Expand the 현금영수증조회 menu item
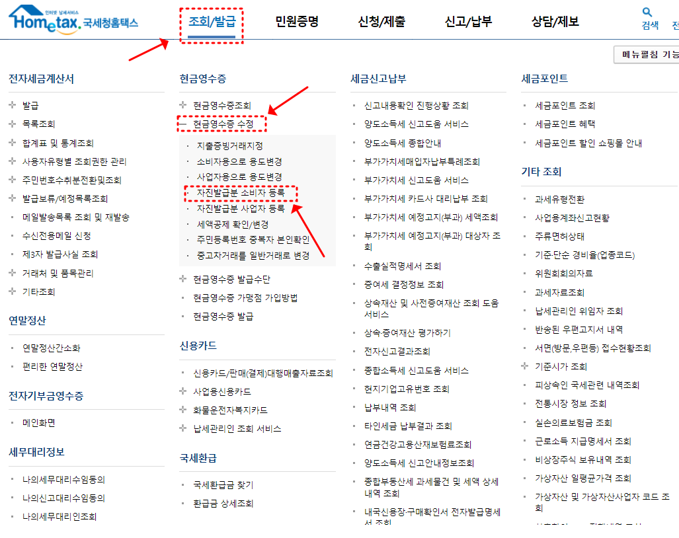 182,102
